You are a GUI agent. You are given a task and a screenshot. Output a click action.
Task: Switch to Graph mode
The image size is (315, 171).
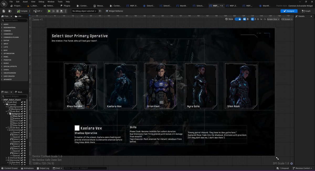point(306,11)
